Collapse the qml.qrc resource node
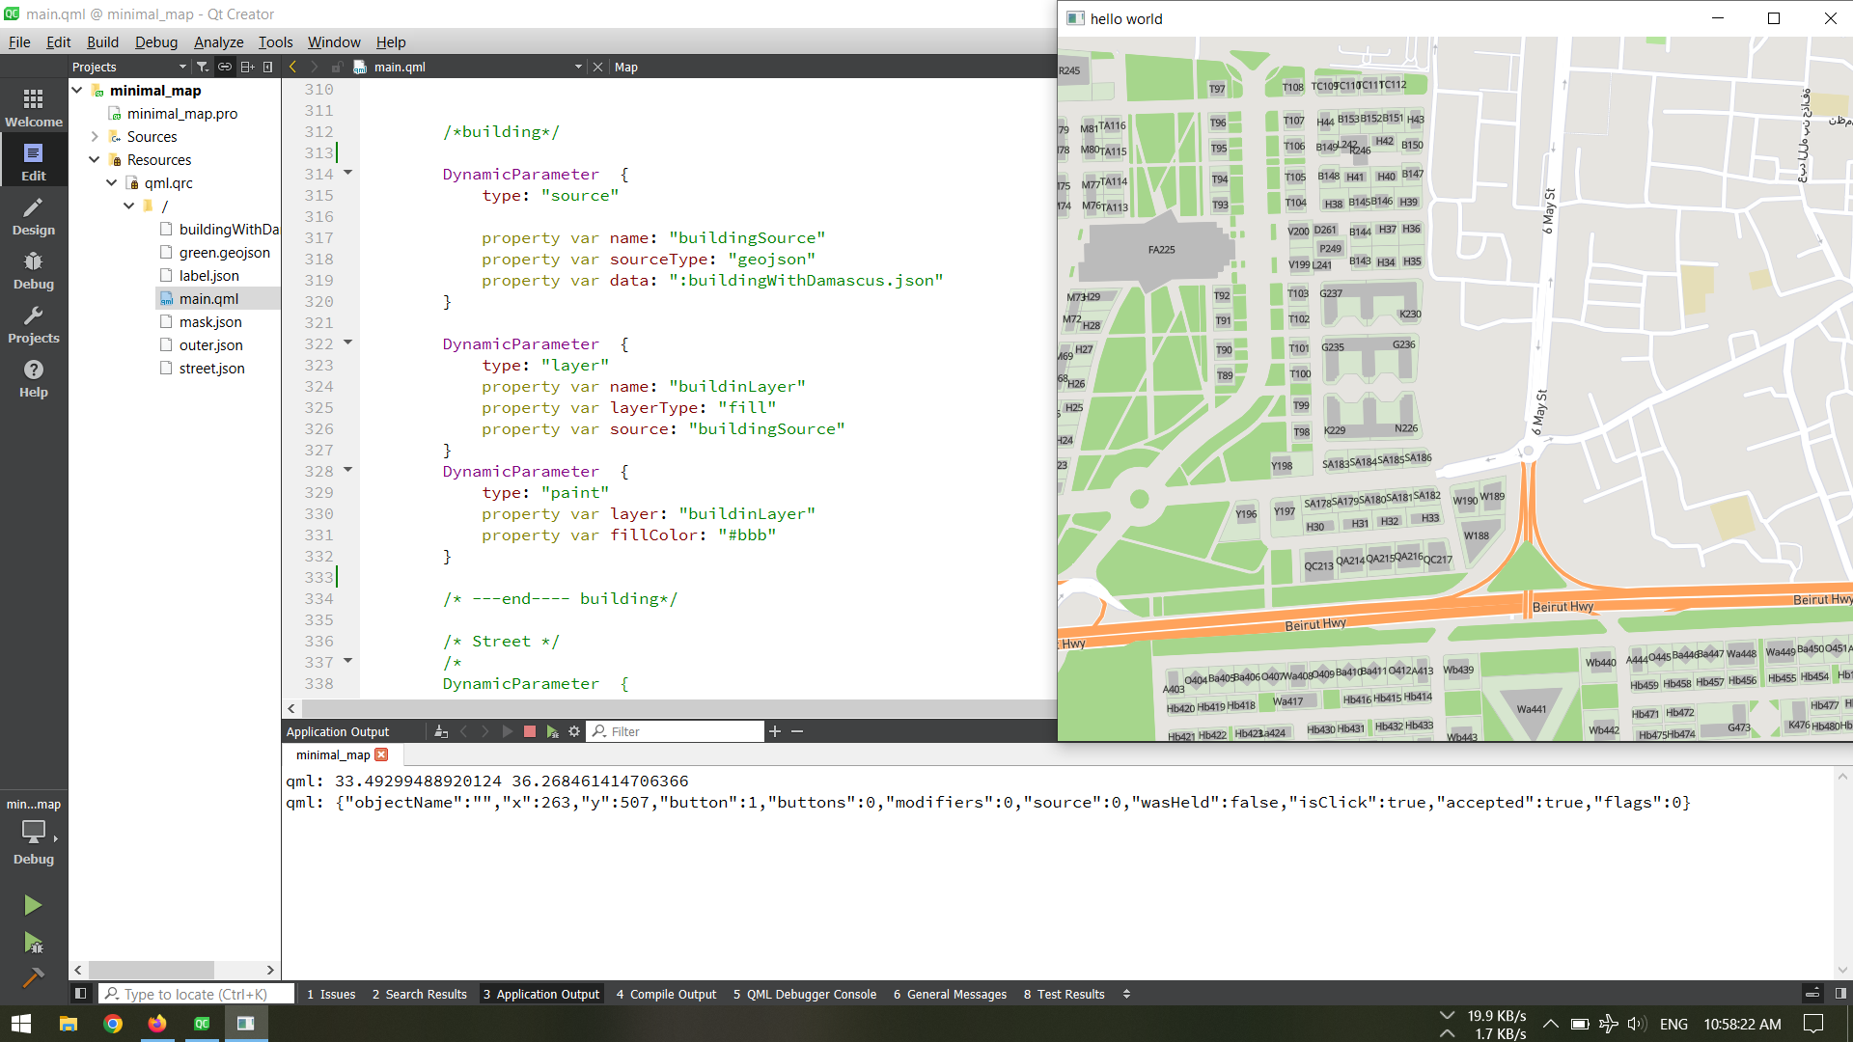The width and height of the screenshot is (1853, 1042). pyautogui.click(x=112, y=183)
